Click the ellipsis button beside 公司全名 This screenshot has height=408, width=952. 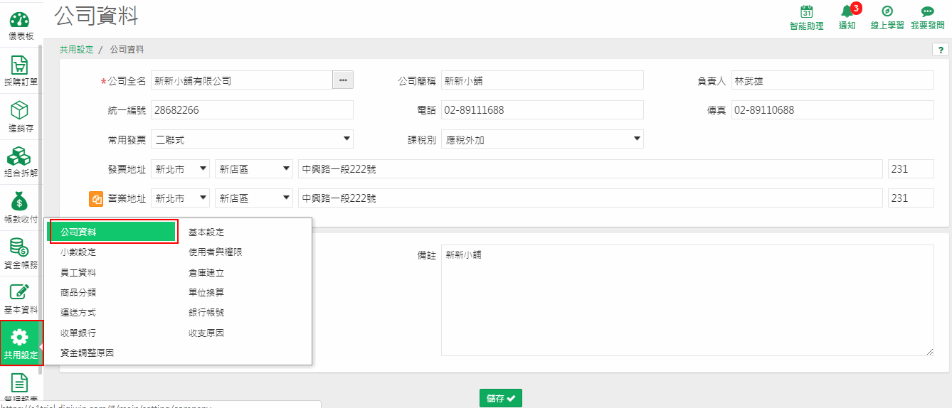click(x=343, y=80)
